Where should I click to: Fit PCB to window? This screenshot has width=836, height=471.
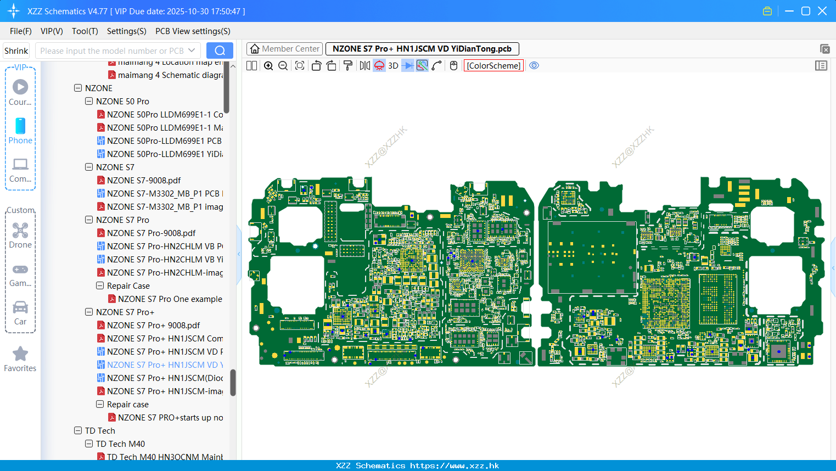point(300,65)
